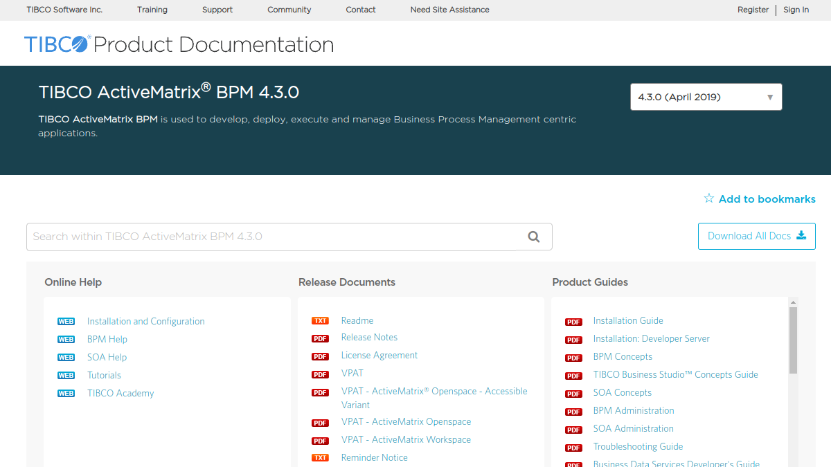
Task: Click PDF icon next to BPM Administration
Action: (x=573, y=412)
